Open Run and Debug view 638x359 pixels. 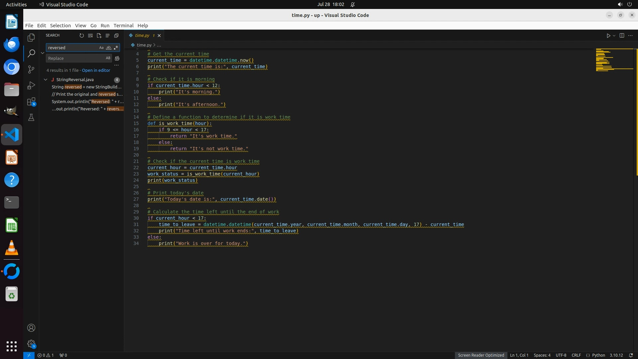coord(31,85)
